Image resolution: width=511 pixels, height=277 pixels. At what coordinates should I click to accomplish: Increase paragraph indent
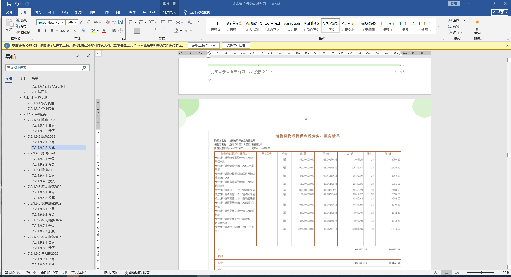pyautogui.click(x=170, y=23)
